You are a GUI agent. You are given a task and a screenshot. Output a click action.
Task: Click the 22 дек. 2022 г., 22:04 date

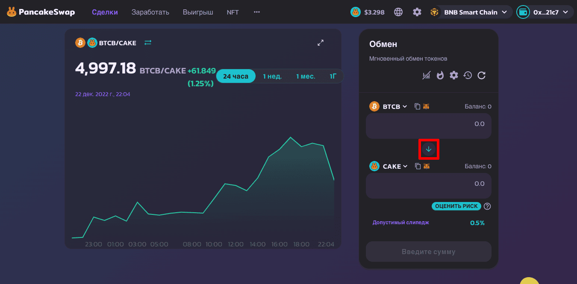(x=103, y=94)
